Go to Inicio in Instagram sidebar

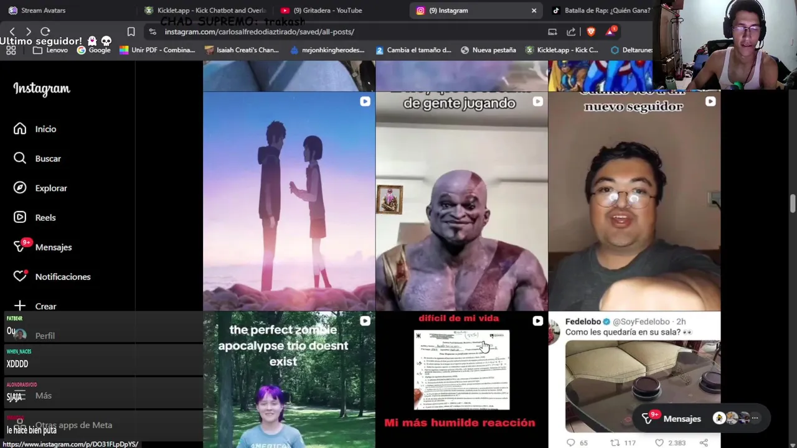35,129
